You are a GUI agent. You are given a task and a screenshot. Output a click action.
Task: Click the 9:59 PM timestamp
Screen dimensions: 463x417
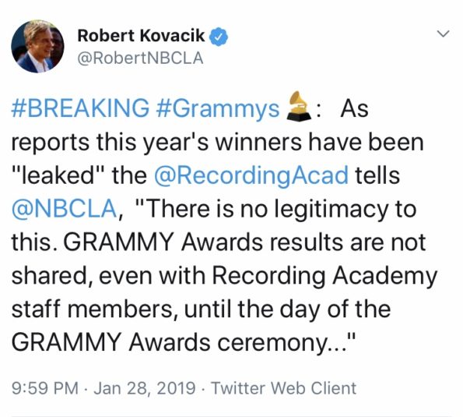[x=45, y=388]
